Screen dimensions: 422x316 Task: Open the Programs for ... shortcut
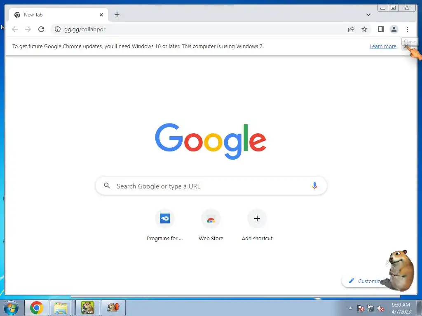[x=165, y=225]
